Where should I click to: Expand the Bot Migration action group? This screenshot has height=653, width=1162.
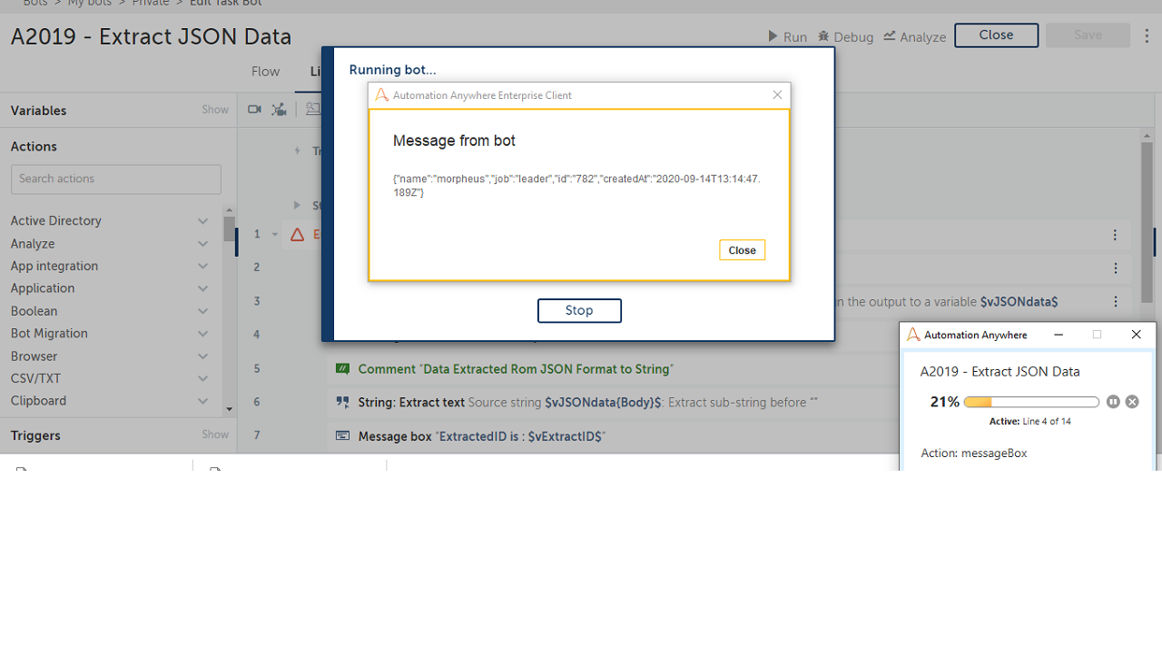203,334
